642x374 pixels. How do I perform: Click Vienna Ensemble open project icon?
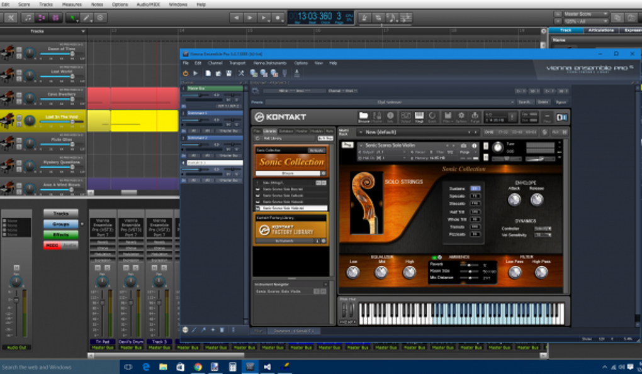coord(218,74)
